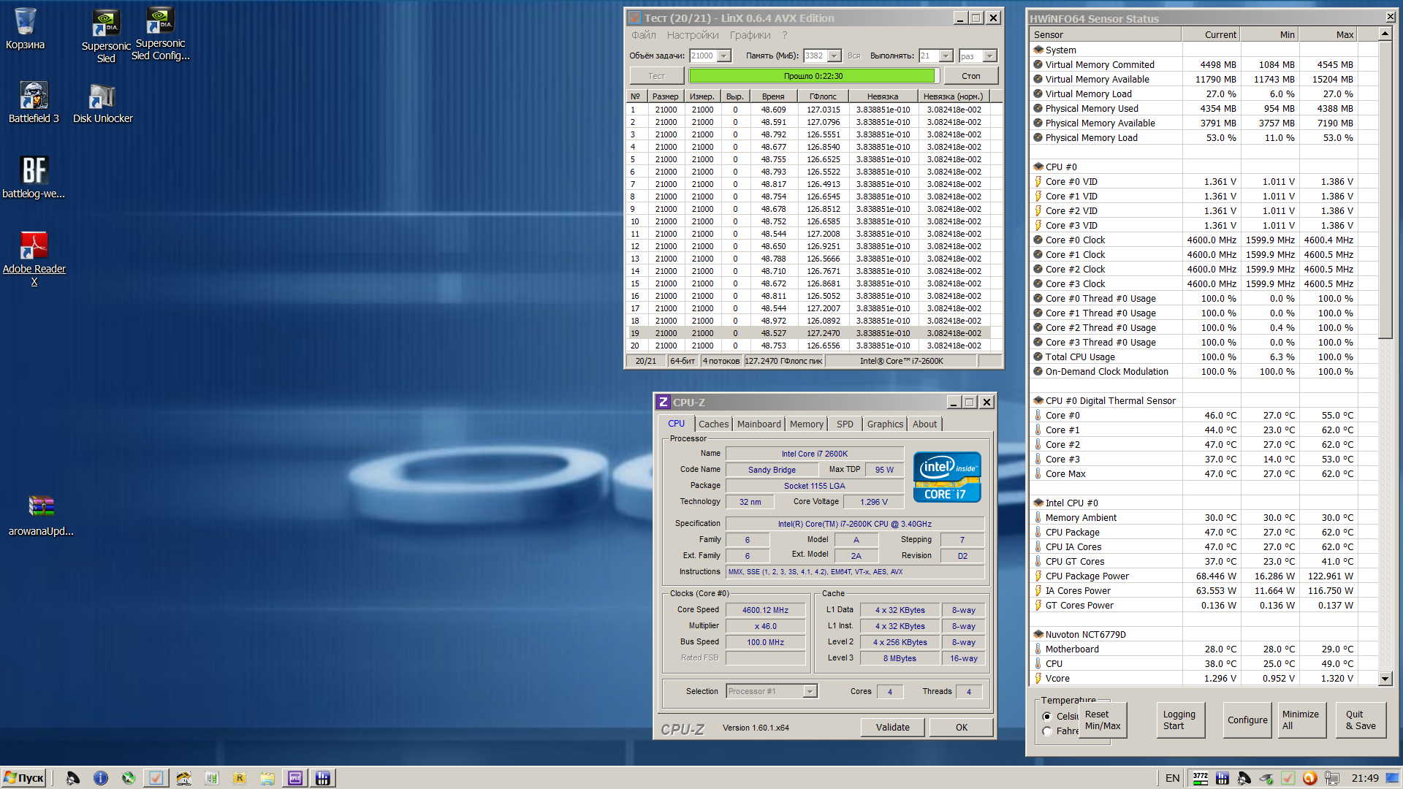Click the green globe quick launch icon
The width and height of the screenshot is (1403, 789).
[x=129, y=778]
